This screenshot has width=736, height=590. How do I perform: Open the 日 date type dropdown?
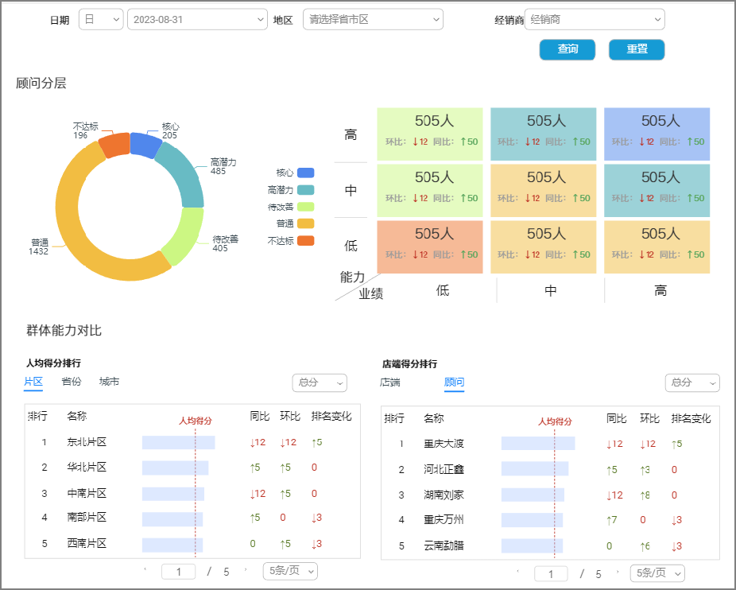101,19
